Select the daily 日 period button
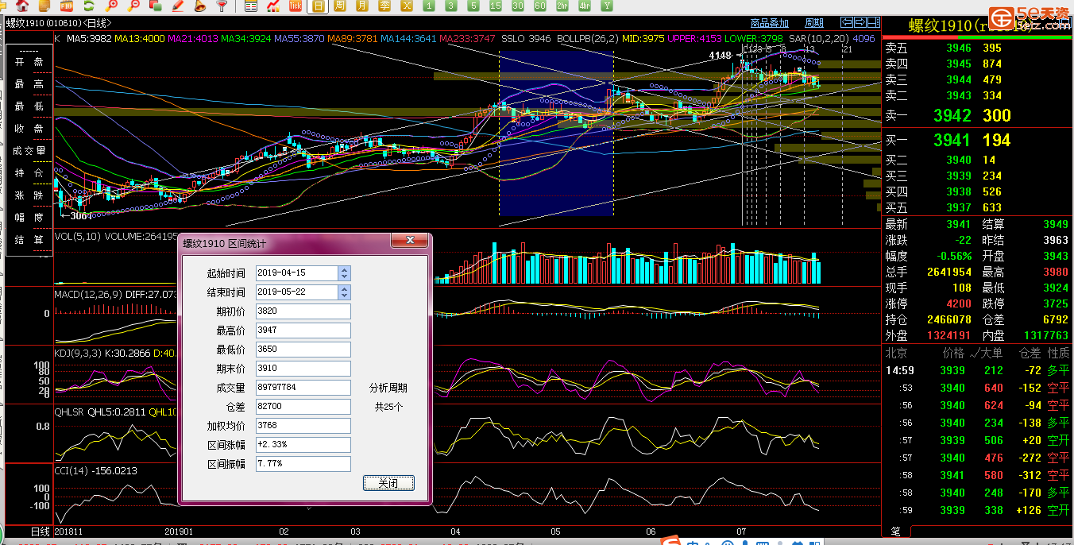This screenshot has height=545, width=1074. (319, 6)
